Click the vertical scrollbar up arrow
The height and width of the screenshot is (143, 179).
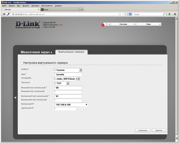tap(176, 18)
